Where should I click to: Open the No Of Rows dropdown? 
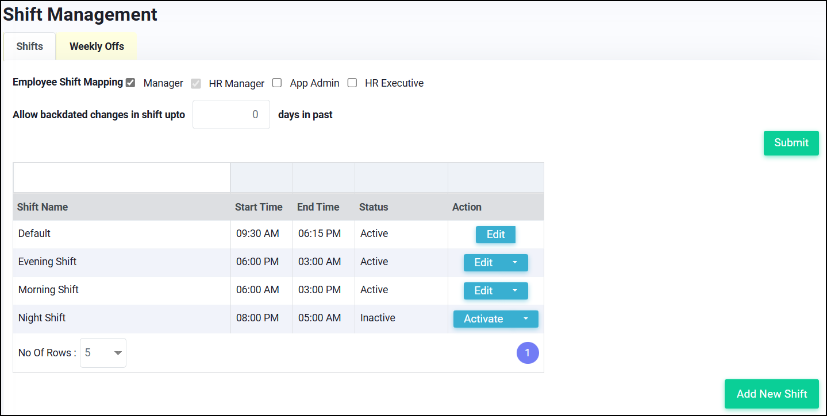103,353
